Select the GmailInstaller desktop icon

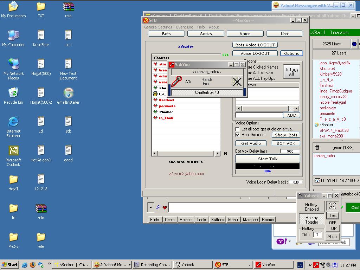pyautogui.click(x=68, y=96)
